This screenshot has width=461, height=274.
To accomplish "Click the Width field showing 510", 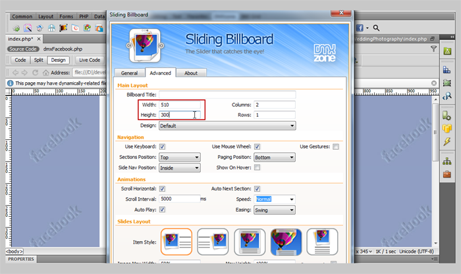I will [180, 104].
